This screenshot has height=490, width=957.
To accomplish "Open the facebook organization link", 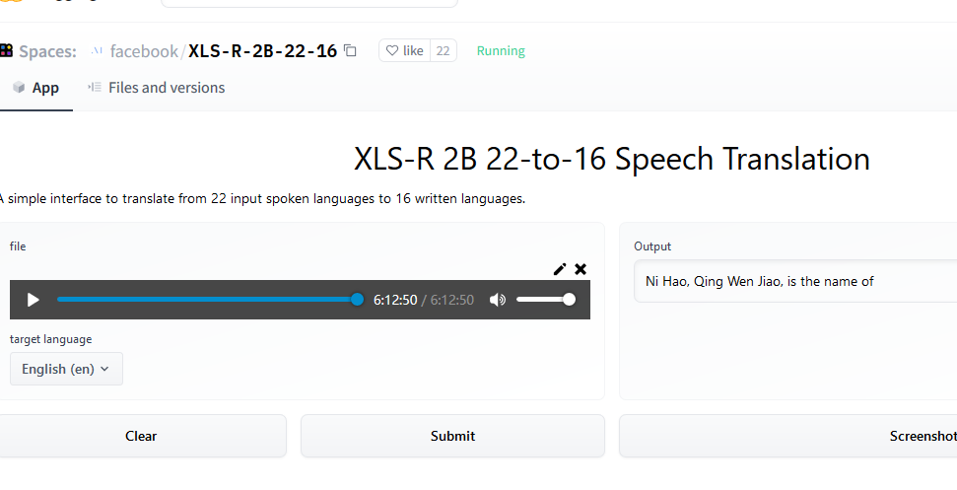I will (144, 51).
